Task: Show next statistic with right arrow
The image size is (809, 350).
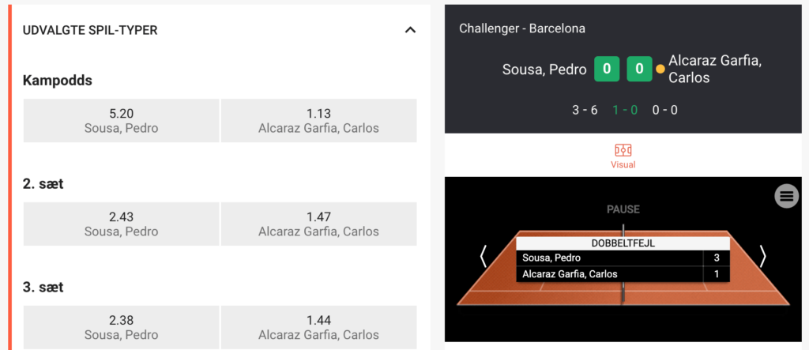Action: coord(762,256)
